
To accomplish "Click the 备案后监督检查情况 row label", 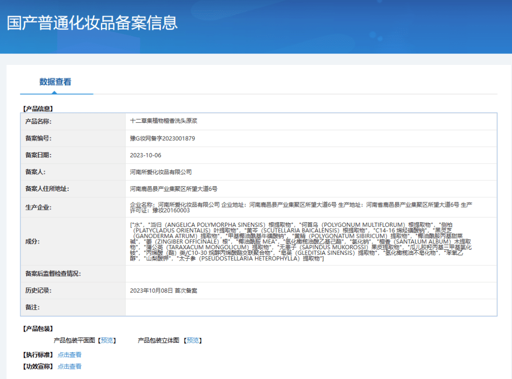I will click(x=53, y=273).
